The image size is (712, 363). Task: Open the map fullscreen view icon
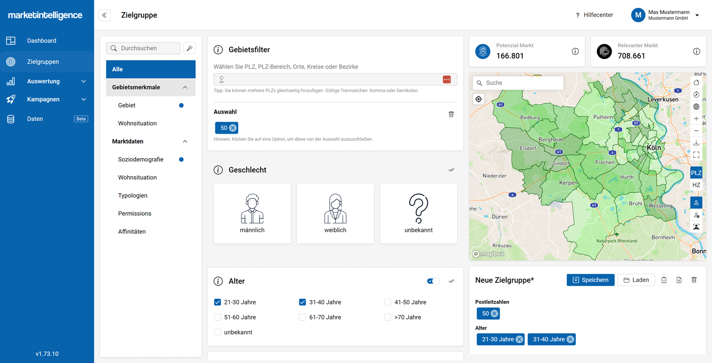(696, 155)
